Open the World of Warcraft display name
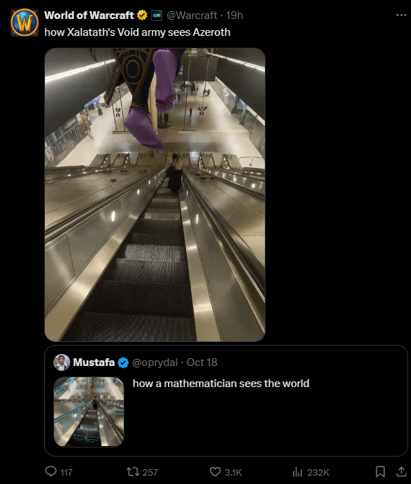The width and height of the screenshot is (411, 484). coord(89,15)
